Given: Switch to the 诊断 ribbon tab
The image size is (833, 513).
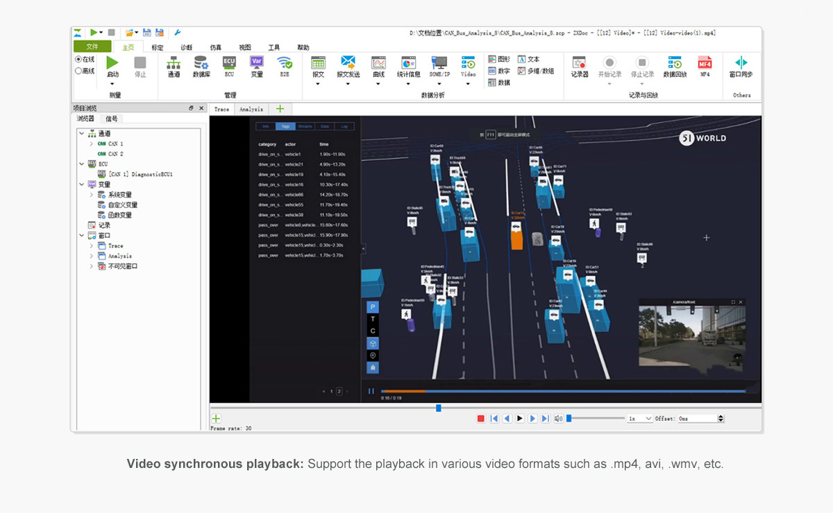Looking at the screenshot, I should 186,47.
